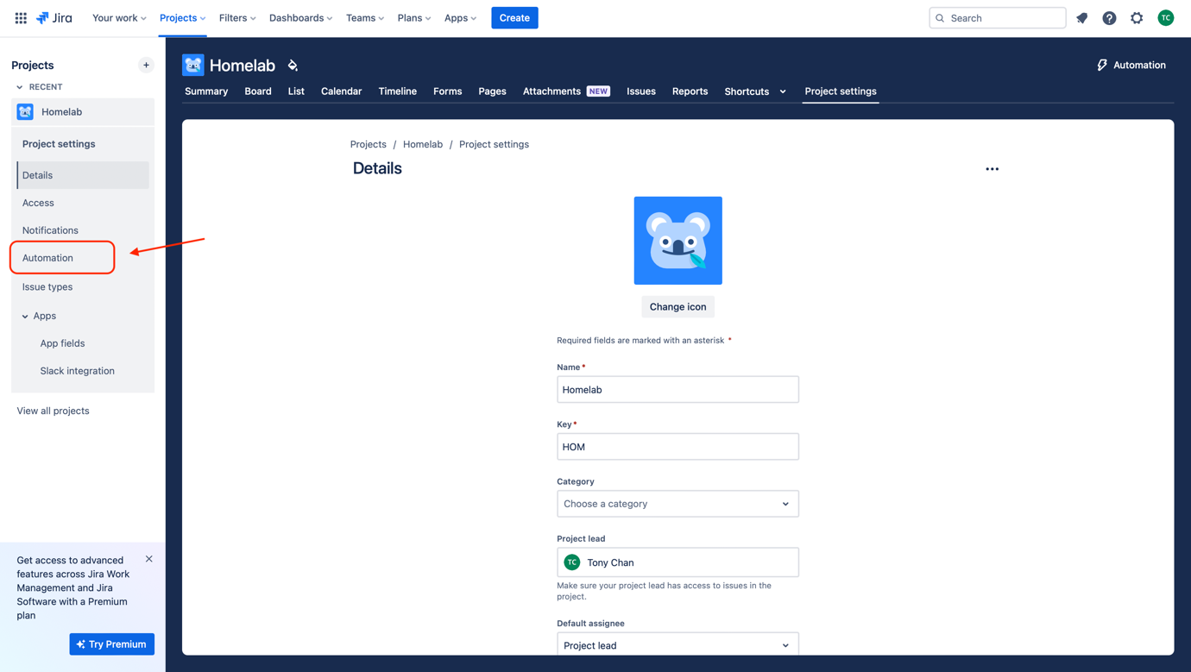Click Project settings in the breadcrumb
The width and height of the screenshot is (1191, 672).
click(x=494, y=144)
